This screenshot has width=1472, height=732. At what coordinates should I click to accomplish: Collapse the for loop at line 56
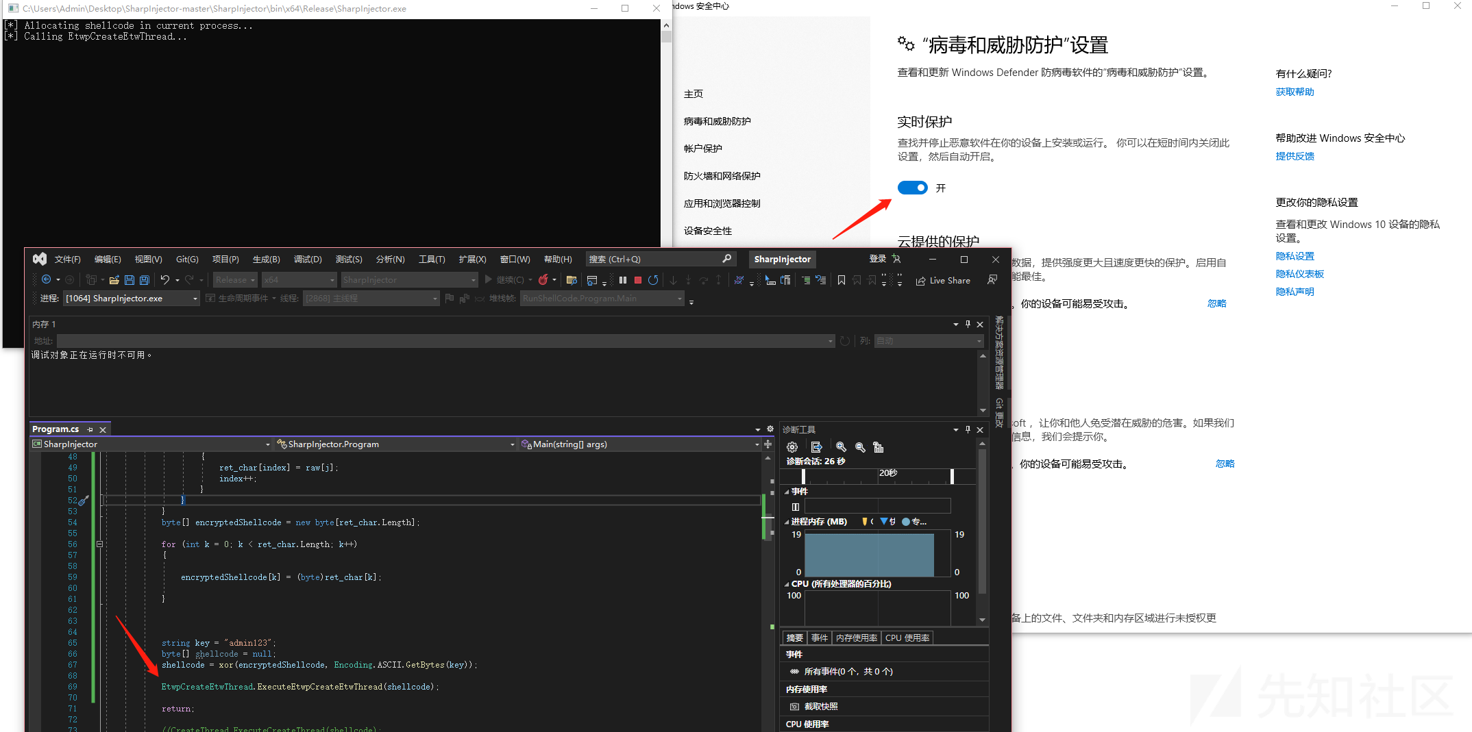pyautogui.click(x=100, y=544)
